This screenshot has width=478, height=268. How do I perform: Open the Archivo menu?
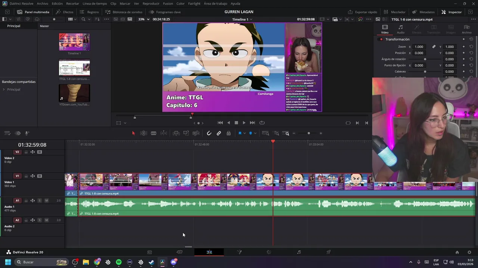pos(42,3)
